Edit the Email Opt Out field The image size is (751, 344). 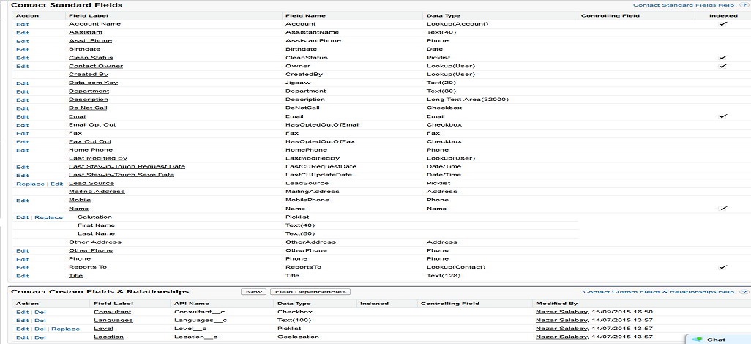(22, 125)
